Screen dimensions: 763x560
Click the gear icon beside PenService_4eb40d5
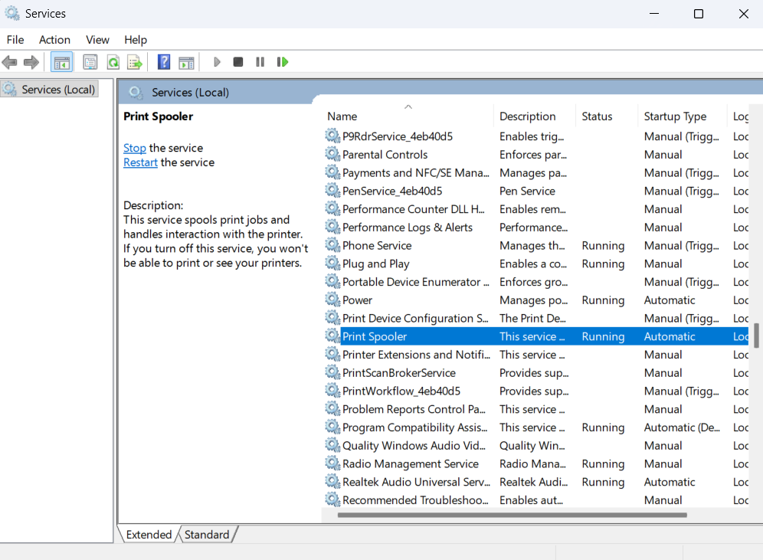[332, 191]
